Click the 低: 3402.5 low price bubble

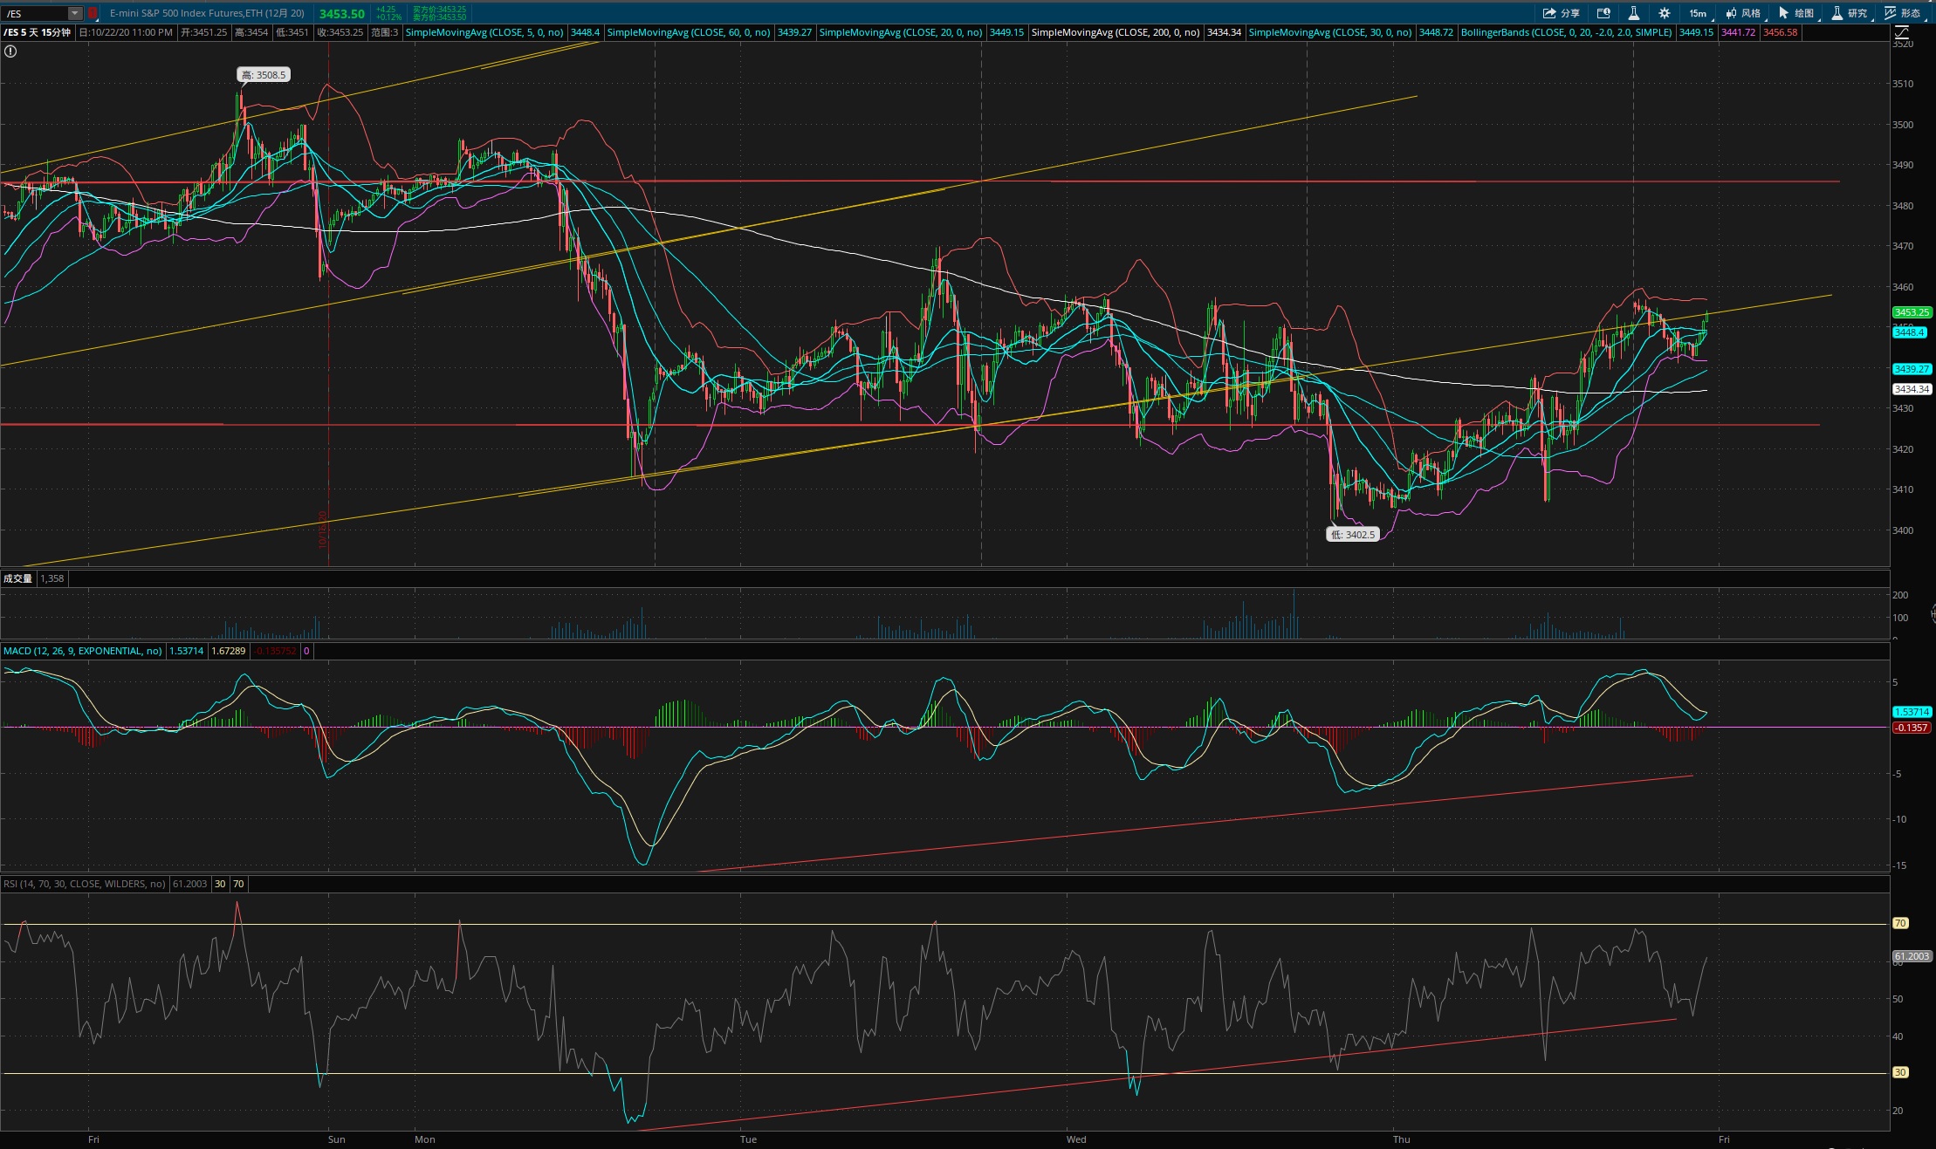[x=1353, y=535]
